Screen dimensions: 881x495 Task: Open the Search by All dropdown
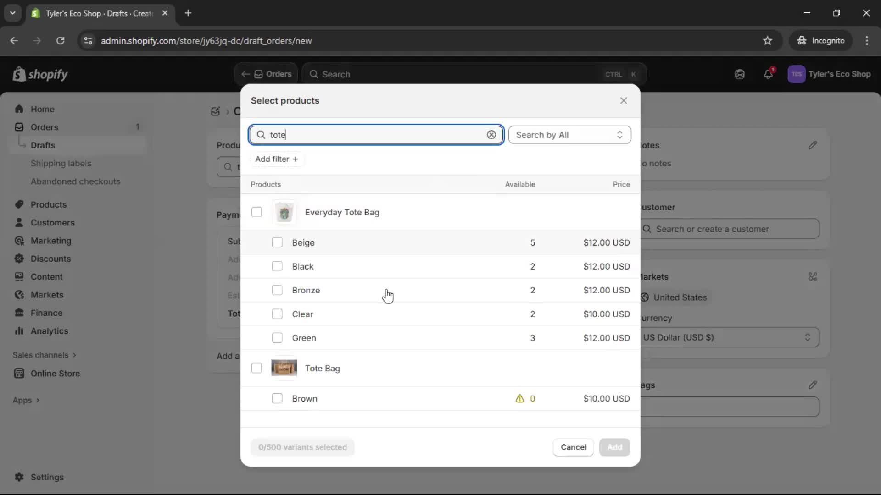click(x=569, y=134)
